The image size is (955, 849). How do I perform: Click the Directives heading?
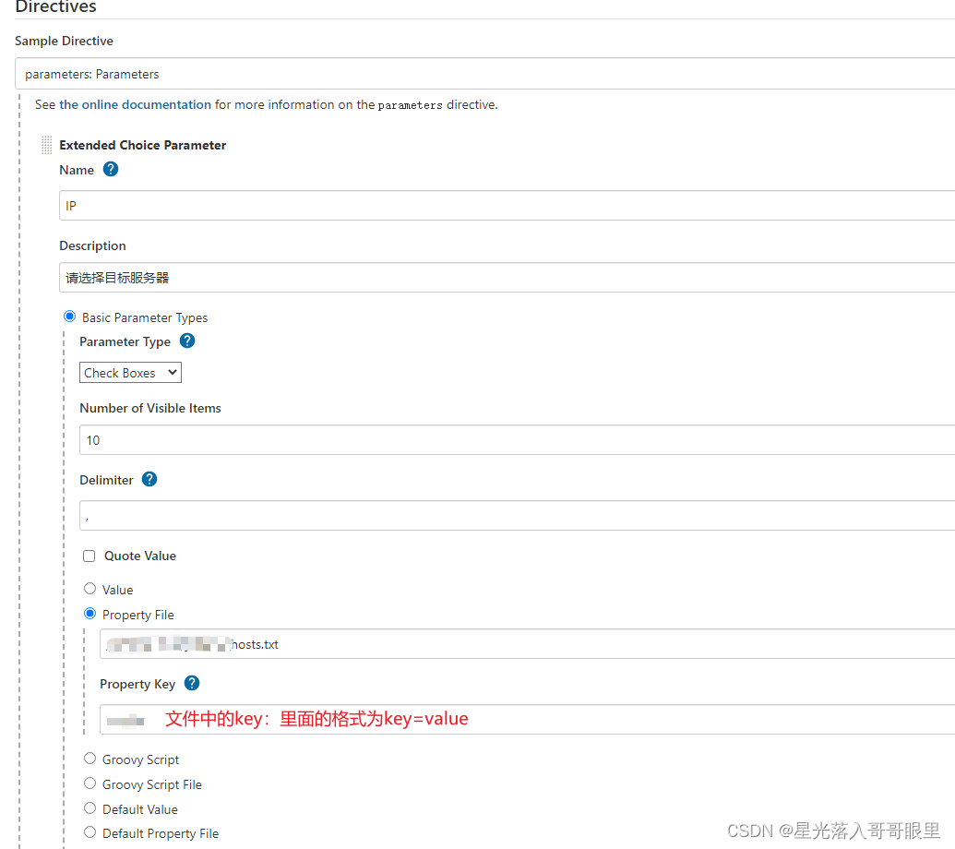coord(55,7)
